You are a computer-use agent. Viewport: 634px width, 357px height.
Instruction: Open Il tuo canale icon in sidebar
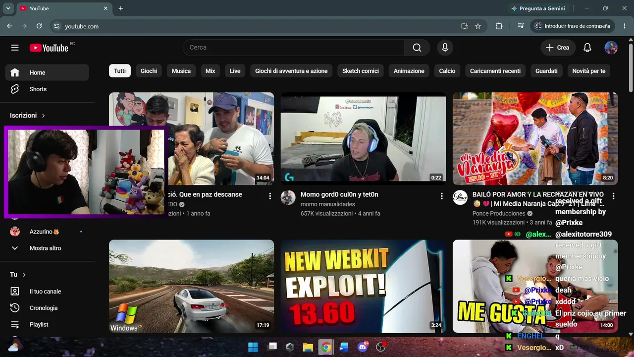pyautogui.click(x=15, y=292)
